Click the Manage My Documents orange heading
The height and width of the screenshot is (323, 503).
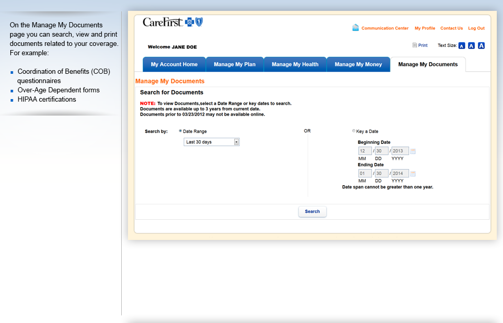170,81
